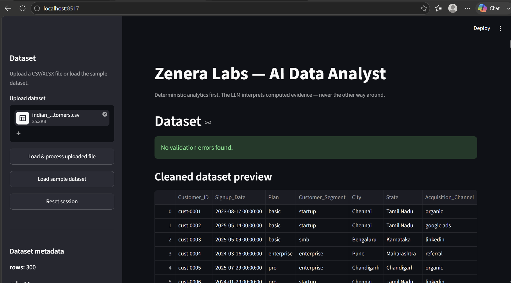Add another file with the plus icon
This screenshot has width=511, height=283.
[x=19, y=133]
